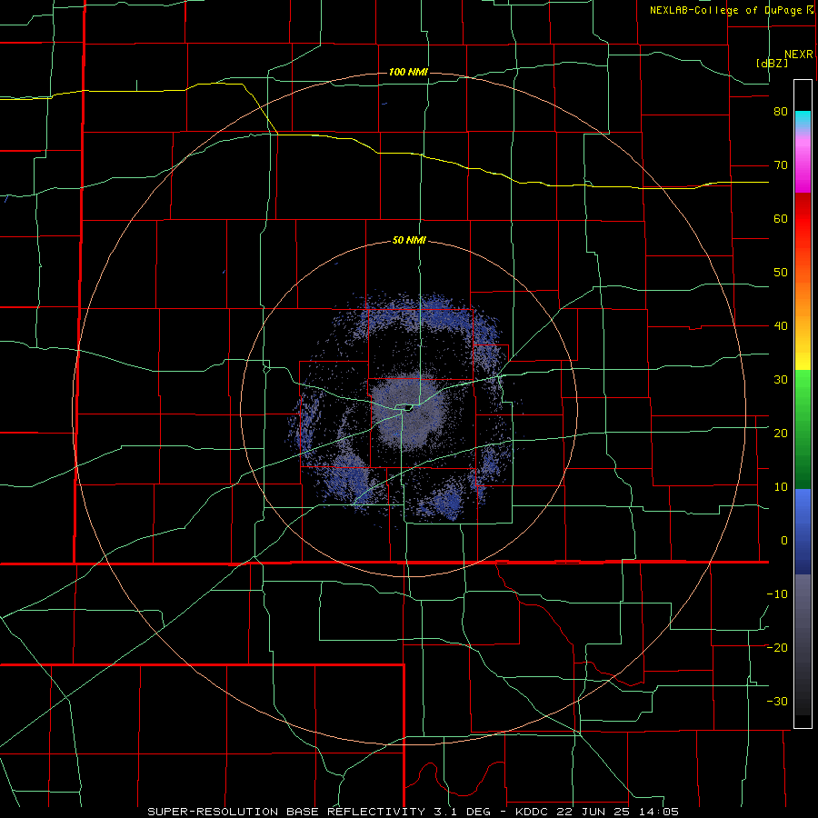The width and height of the screenshot is (818, 818).
Task: Click the -30 value on the dBZ scale
Action: [x=777, y=701]
